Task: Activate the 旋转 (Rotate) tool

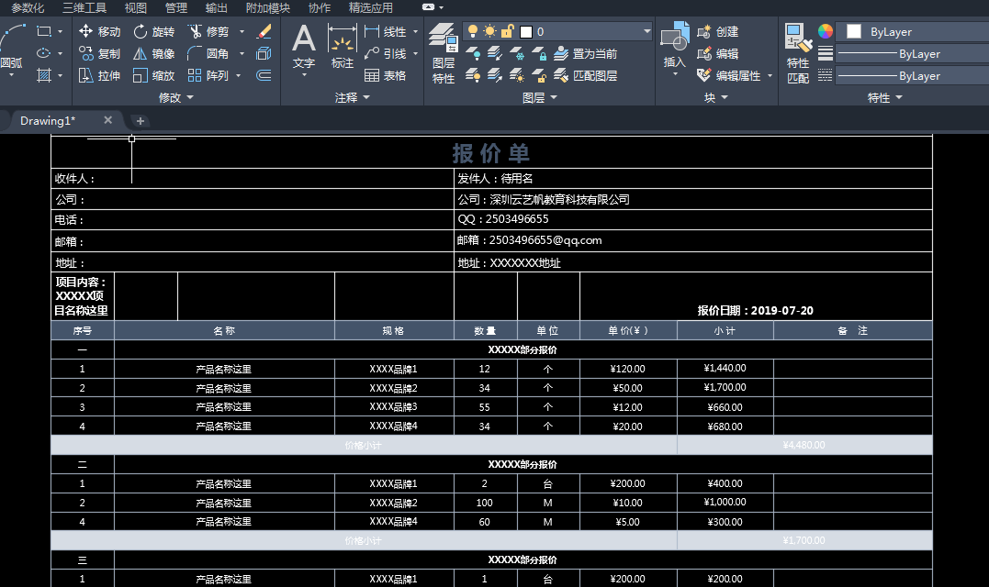Action: (154, 31)
